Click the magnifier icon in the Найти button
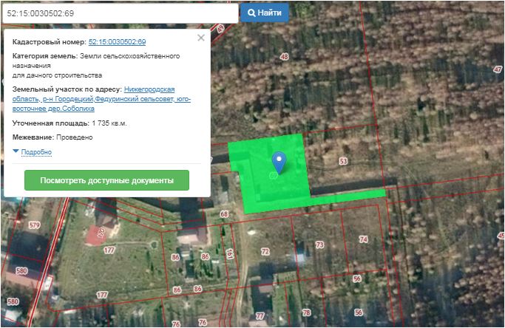 click(251, 13)
